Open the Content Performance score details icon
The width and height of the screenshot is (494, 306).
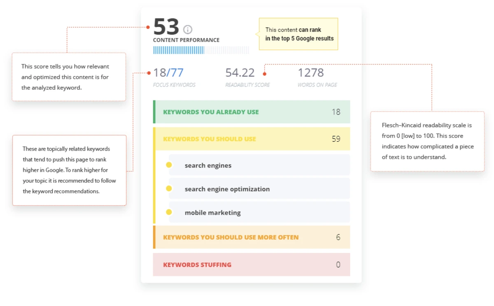188,29
